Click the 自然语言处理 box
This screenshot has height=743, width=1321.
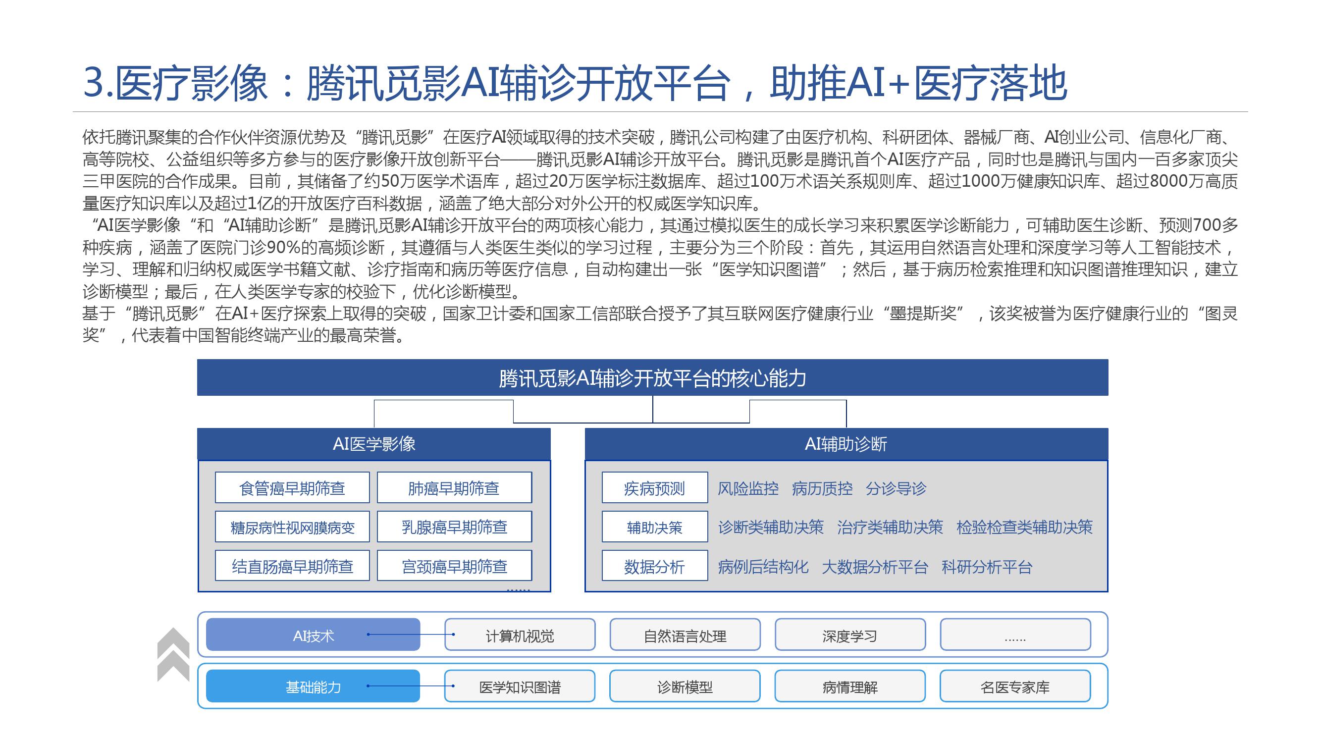[685, 636]
